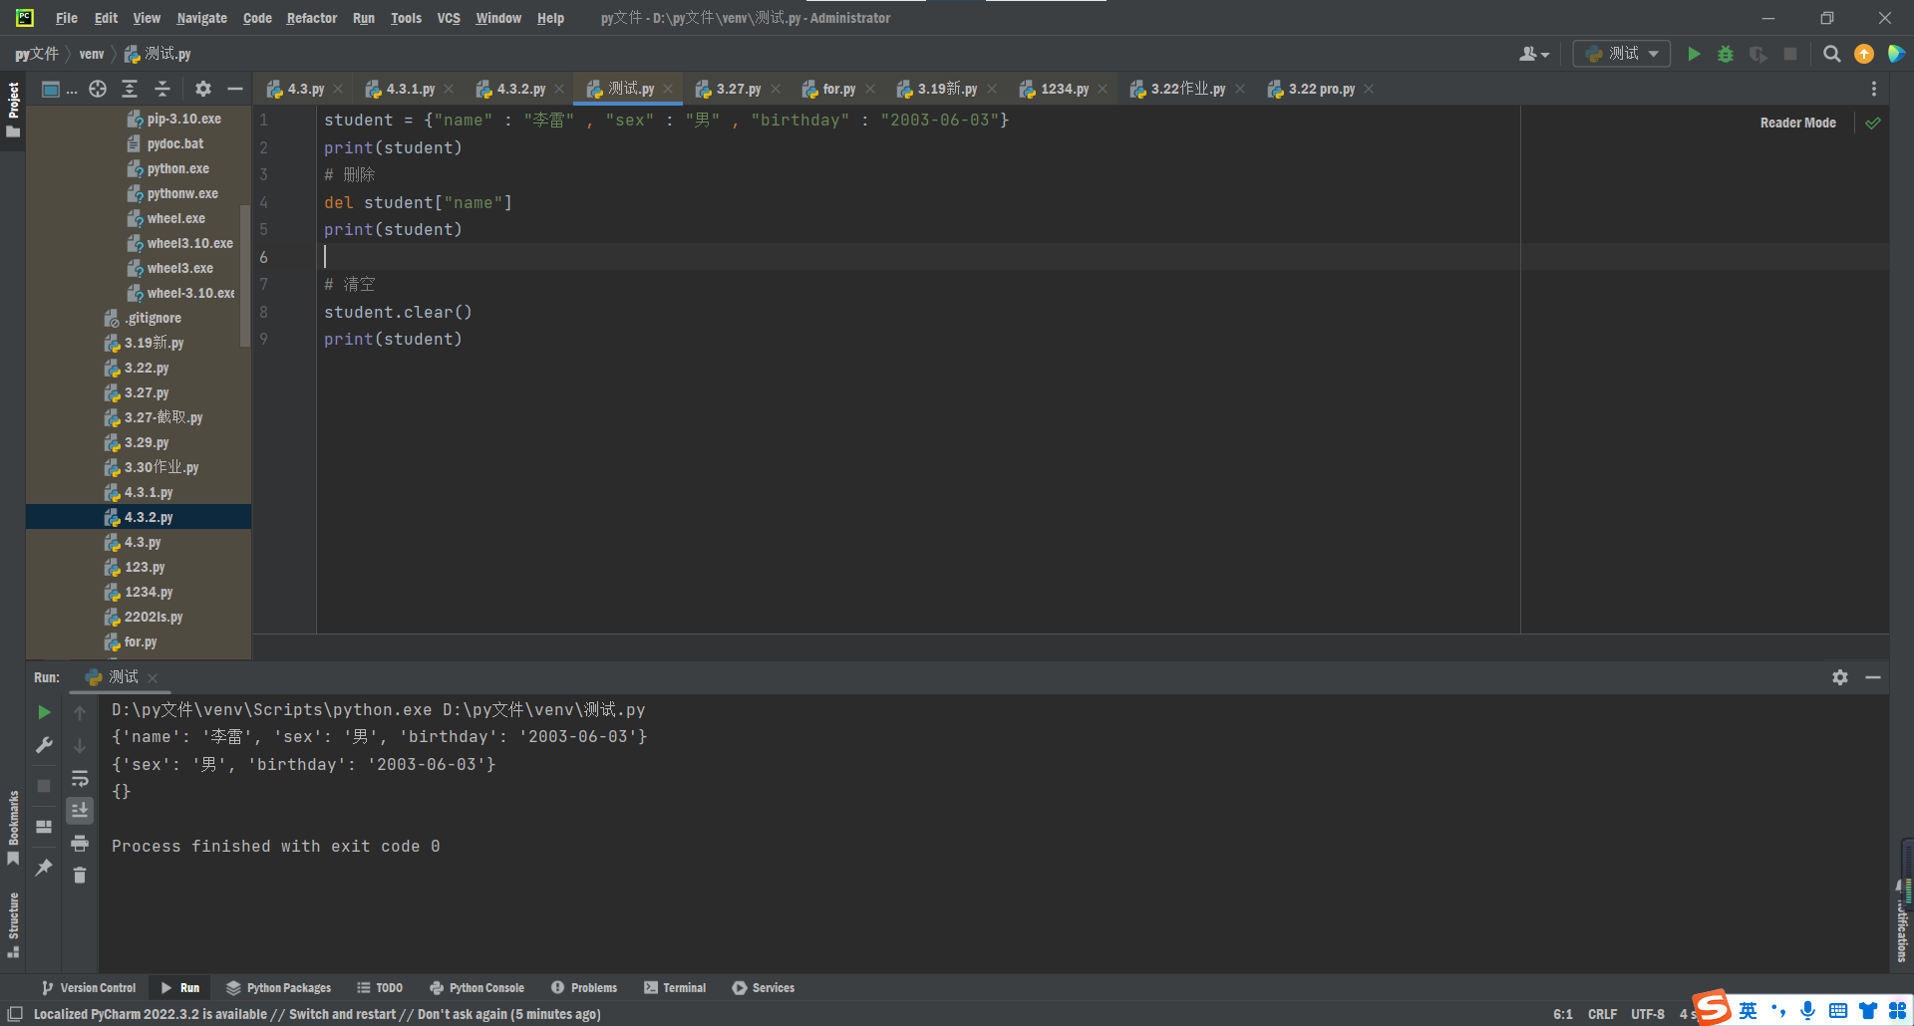Image resolution: width=1914 pixels, height=1026 pixels.
Task: Clear Run console output with trash icon
Action: (80, 876)
